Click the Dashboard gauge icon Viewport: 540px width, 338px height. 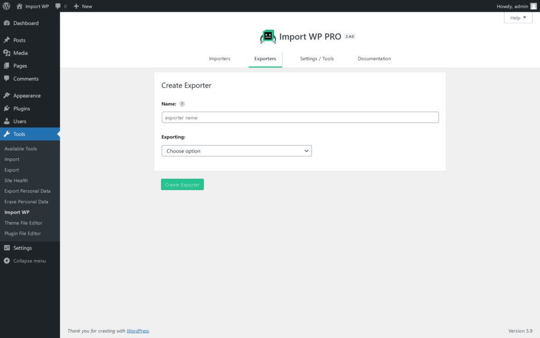6,23
